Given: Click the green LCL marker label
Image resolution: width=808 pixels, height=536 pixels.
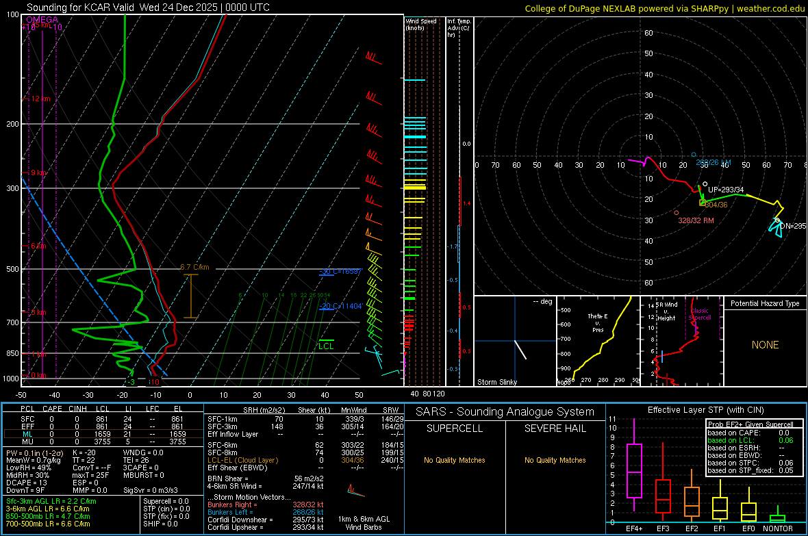Looking at the screenshot, I should [326, 346].
